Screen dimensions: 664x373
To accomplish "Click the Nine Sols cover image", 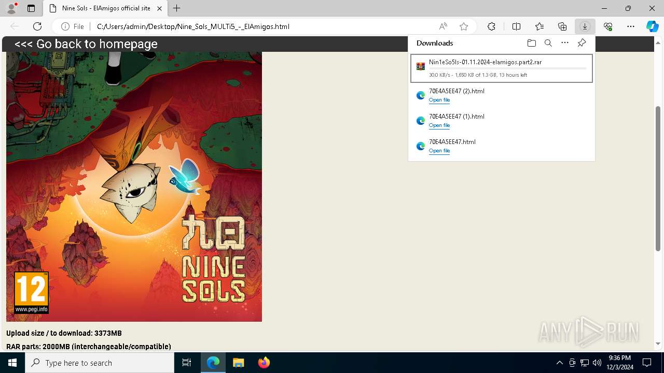I will click(x=134, y=187).
